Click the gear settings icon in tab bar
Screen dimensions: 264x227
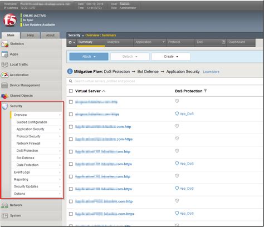click(x=70, y=42)
